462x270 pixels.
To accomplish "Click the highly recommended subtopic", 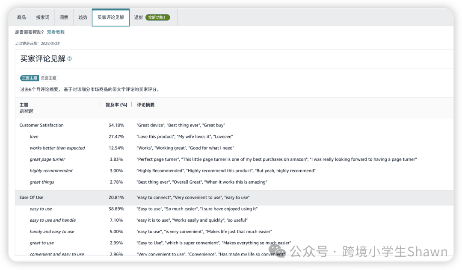I will point(51,170).
